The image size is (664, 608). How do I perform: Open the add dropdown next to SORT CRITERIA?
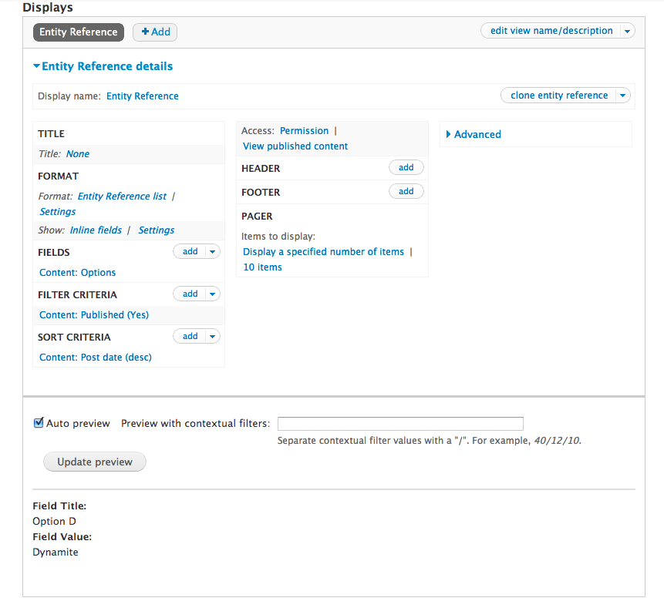212,335
